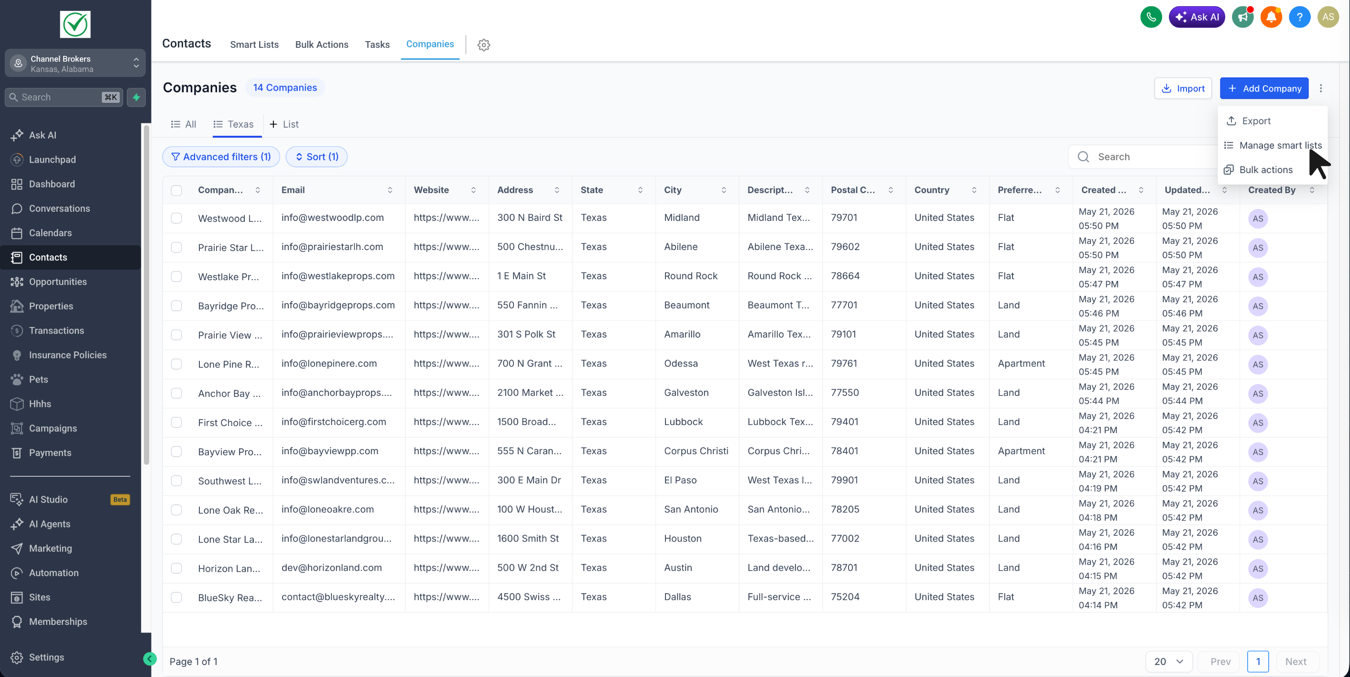Image resolution: width=1350 pixels, height=677 pixels.
Task: Select Bulk actions from the dropdown menu
Action: 1273,170
